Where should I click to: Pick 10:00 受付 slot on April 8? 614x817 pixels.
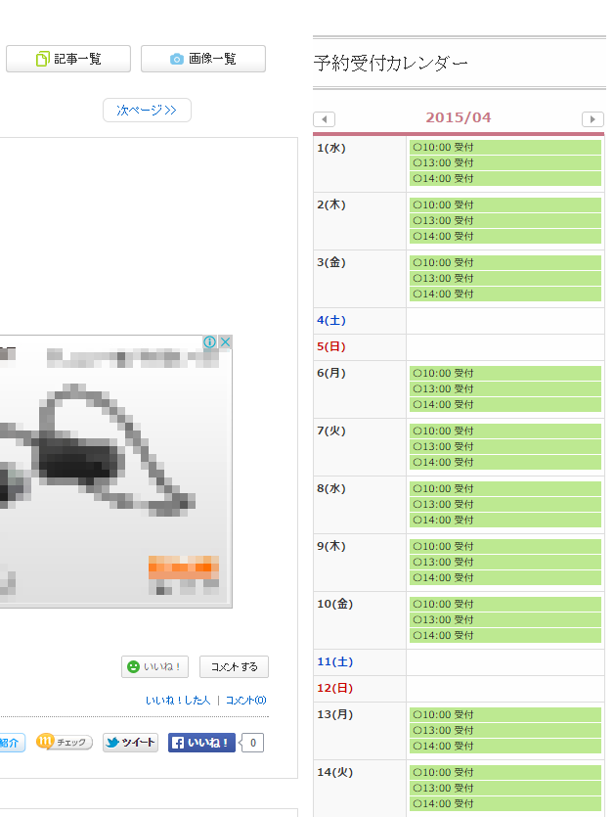tap(504, 488)
